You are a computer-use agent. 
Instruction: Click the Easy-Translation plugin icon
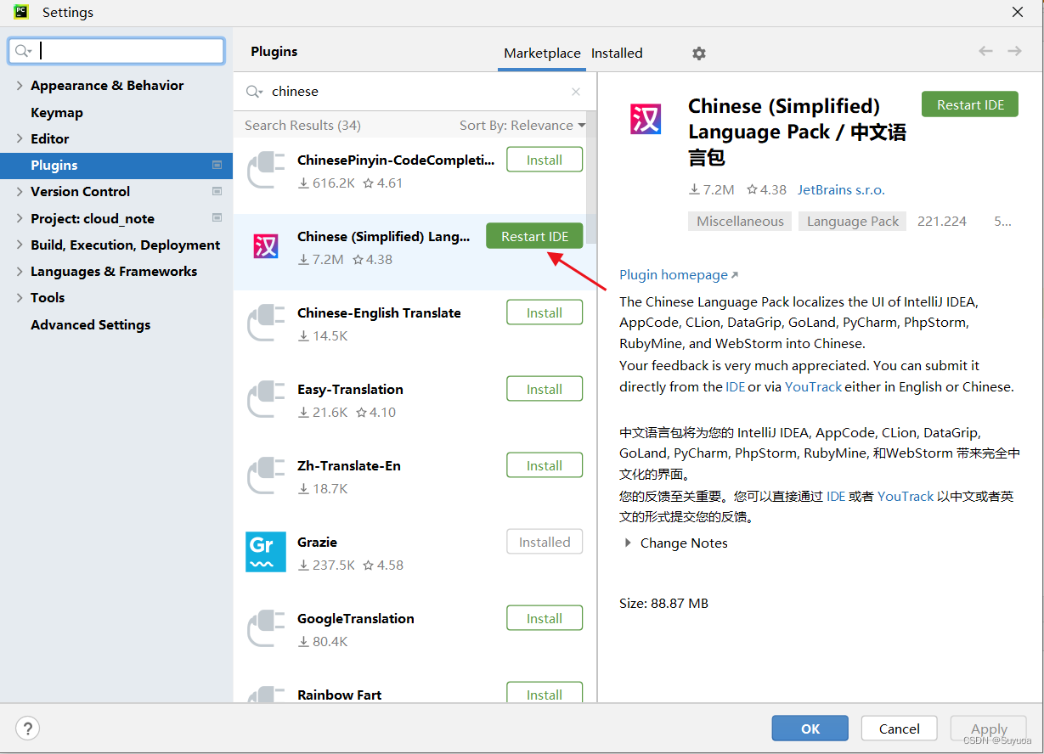coord(265,399)
